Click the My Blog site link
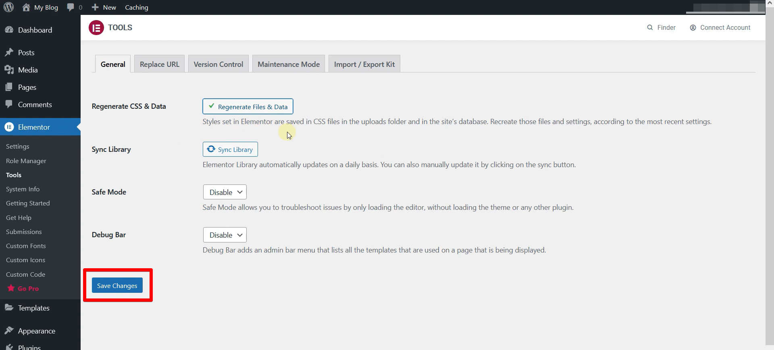 [46, 7]
